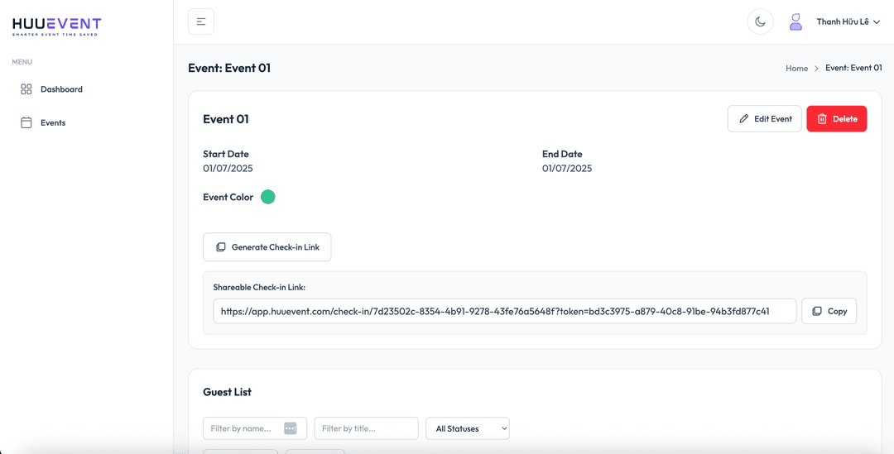The height and width of the screenshot is (454, 894).
Task: Focus the Filter by title field
Action: pyautogui.click(x=366, y=428)
